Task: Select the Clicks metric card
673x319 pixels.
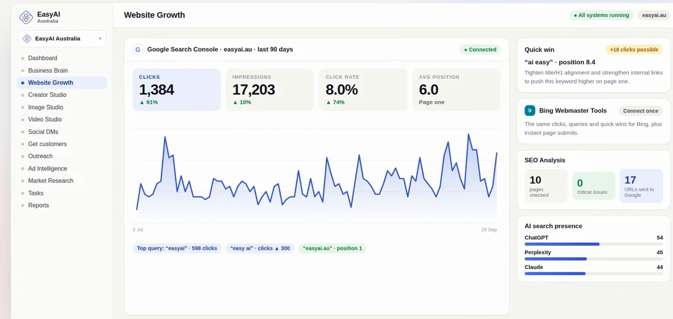Action: 176,90
